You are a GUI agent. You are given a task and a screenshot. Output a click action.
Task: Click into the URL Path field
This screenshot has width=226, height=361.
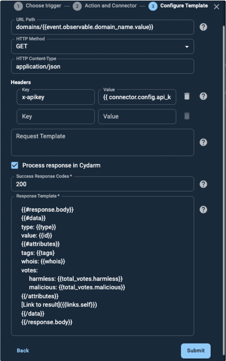pos(102,27)
